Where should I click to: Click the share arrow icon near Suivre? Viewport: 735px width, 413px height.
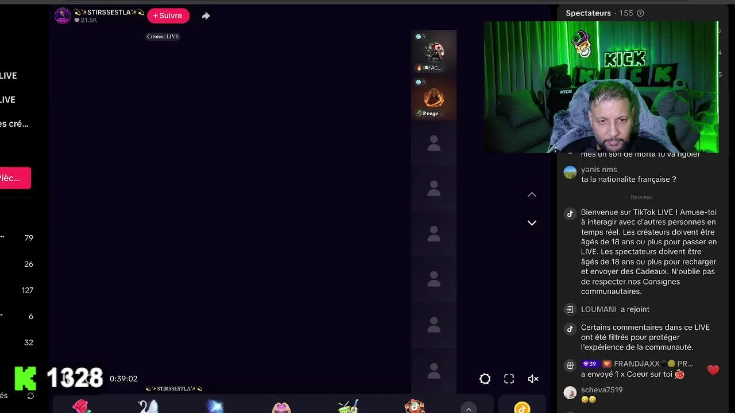point(206,16)
